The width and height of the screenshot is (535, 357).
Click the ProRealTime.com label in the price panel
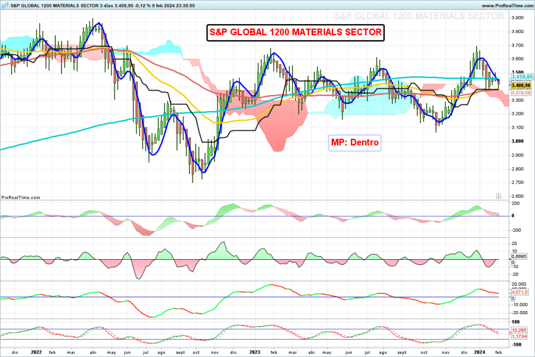tap(20, 198)
